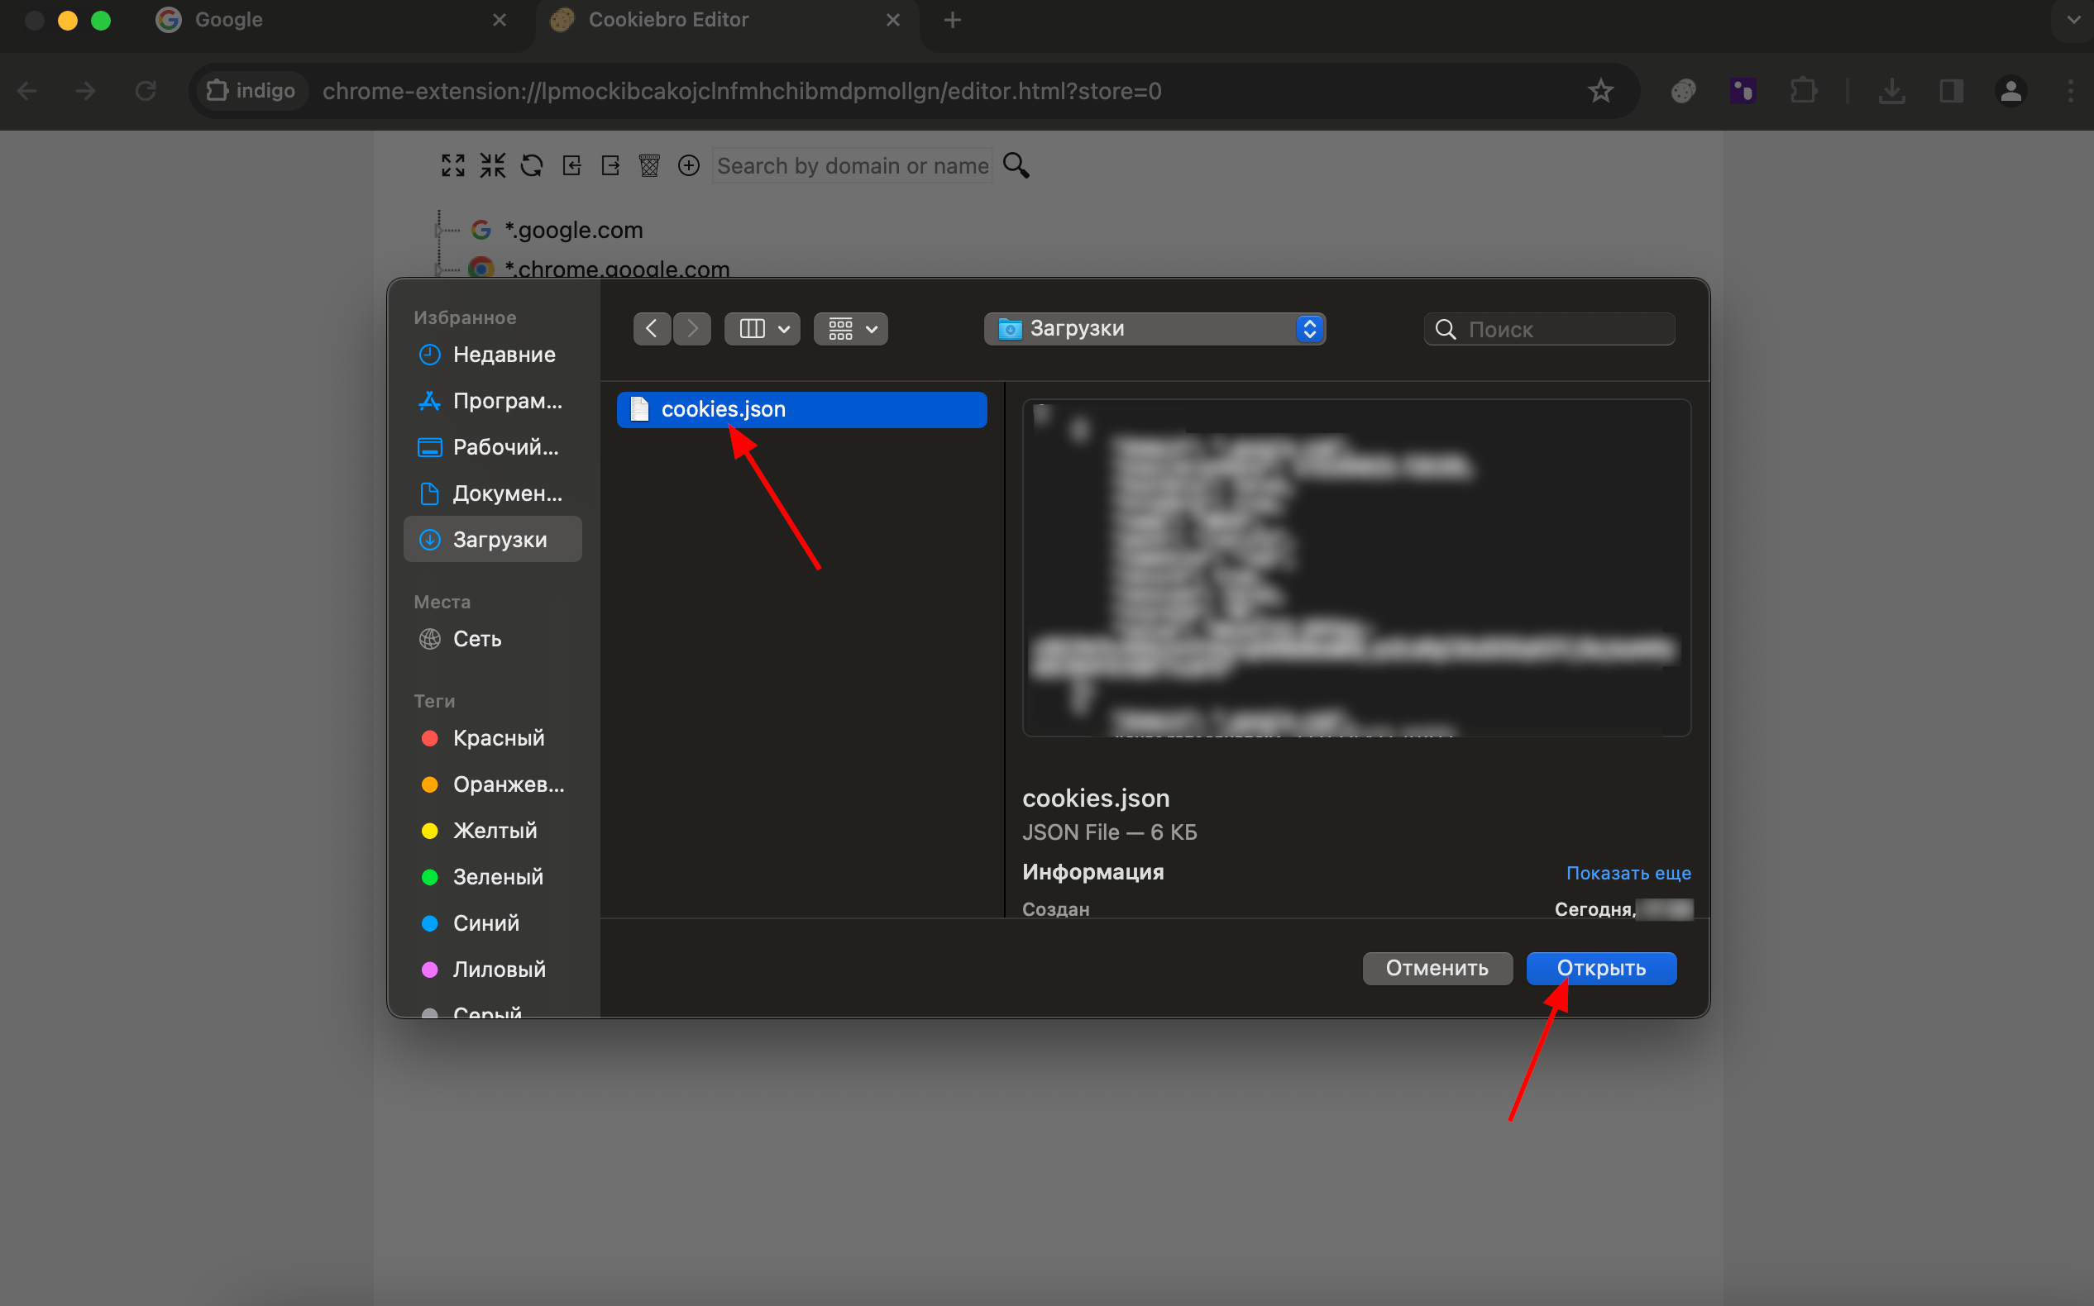The image size is (2094, 1306).
Task: Click the Показать еще link
Action: [1628, 872]
